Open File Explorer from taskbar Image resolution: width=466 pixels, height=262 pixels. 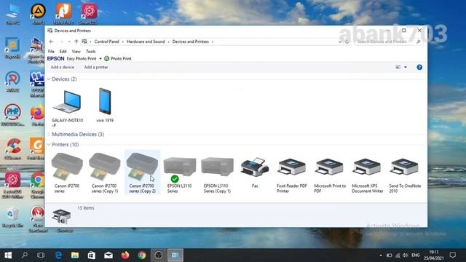tap(75, 255)
